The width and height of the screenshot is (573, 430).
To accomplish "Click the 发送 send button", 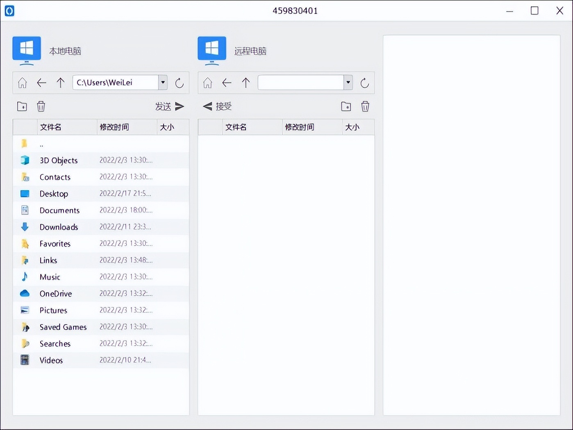I will point(169,106).
